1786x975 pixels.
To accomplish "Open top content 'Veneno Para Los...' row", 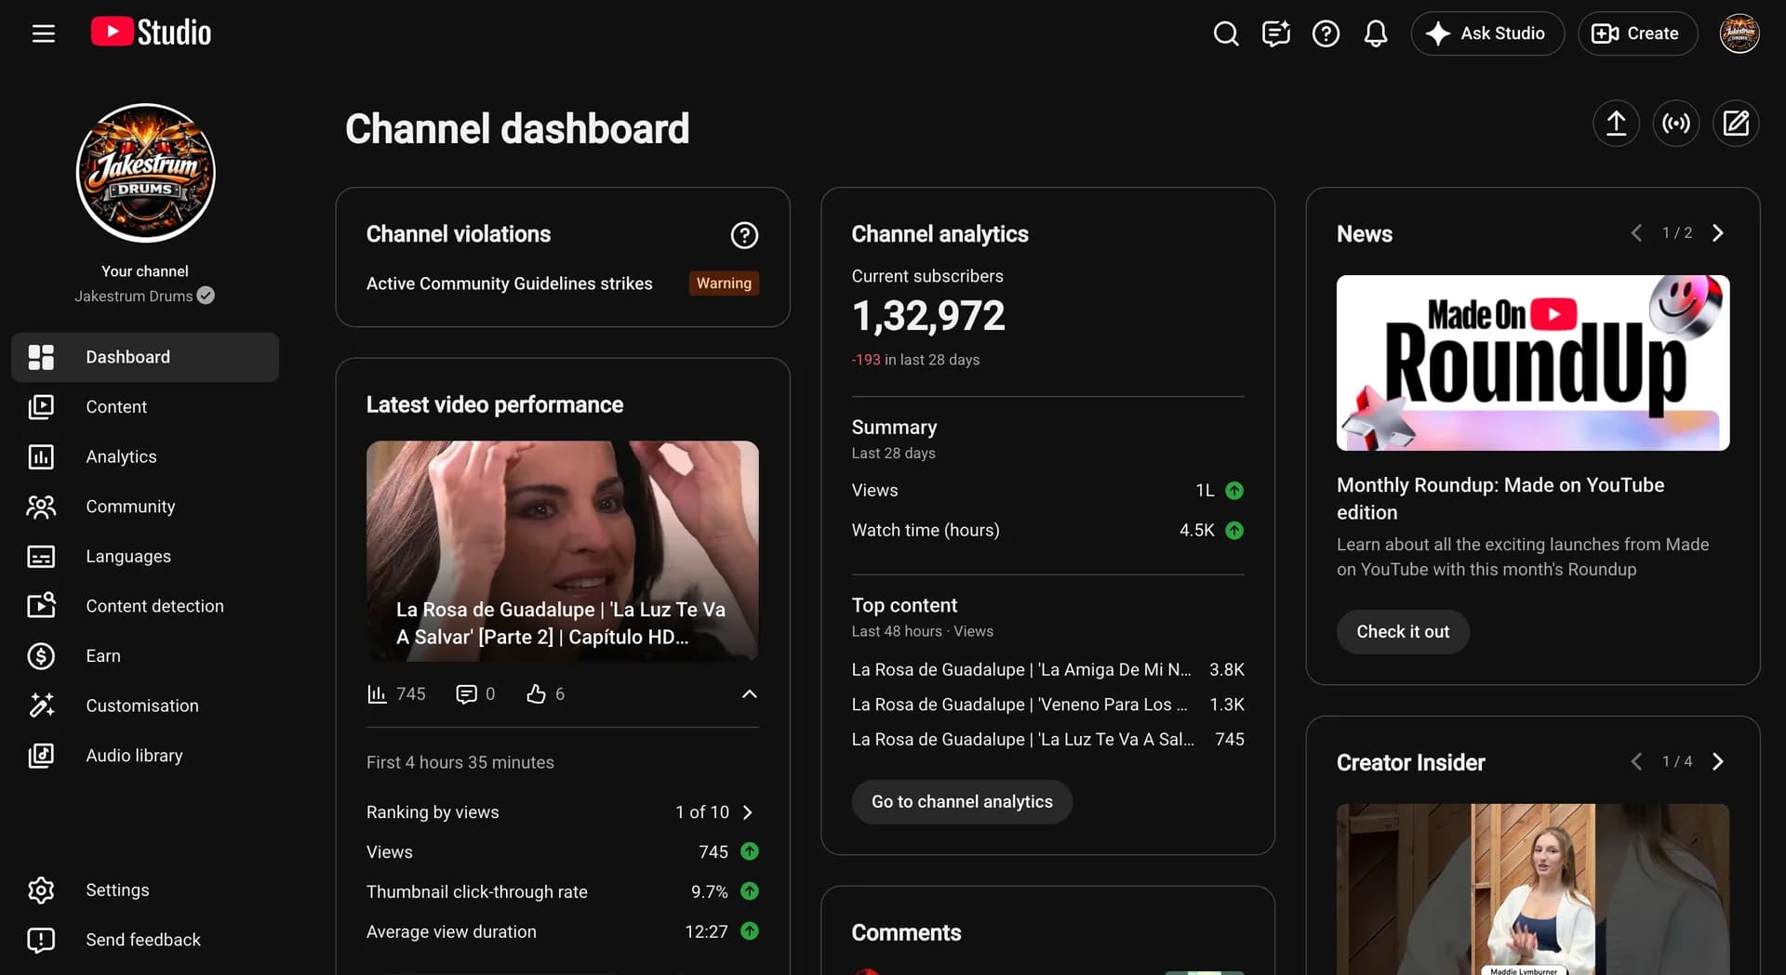I will coord(1047,705).
